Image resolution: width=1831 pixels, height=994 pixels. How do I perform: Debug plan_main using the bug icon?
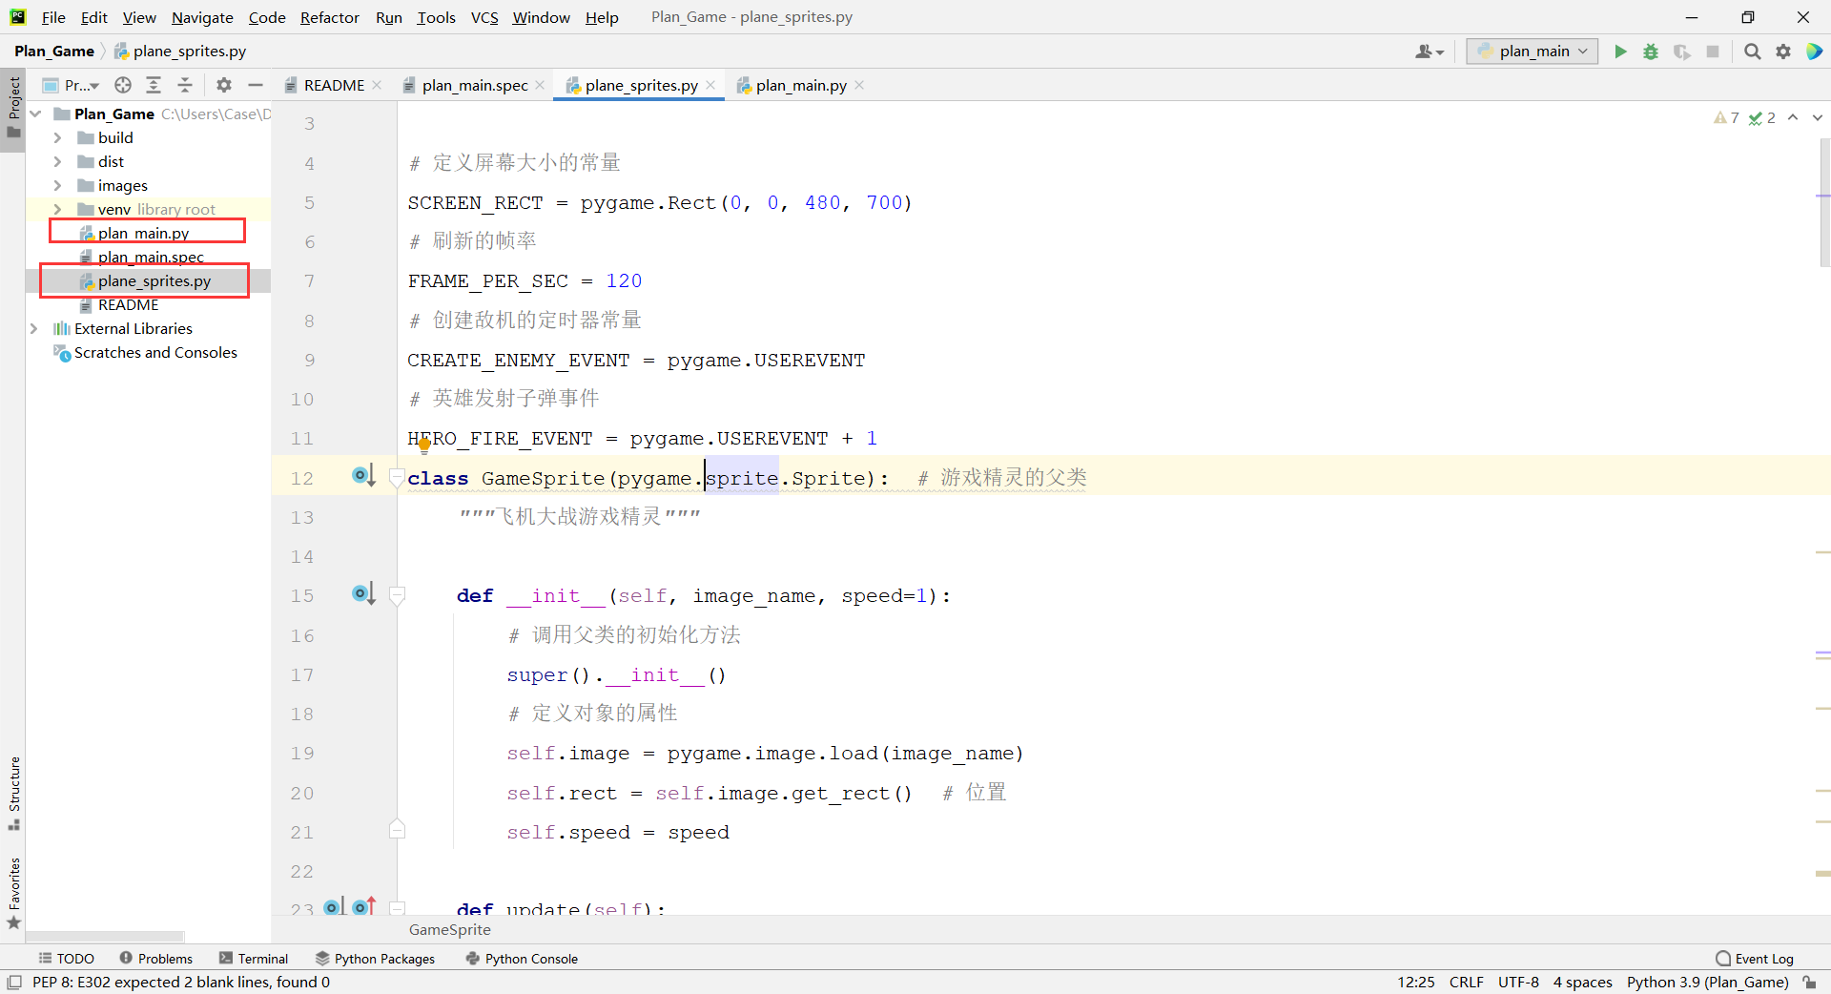(1651, 52)
